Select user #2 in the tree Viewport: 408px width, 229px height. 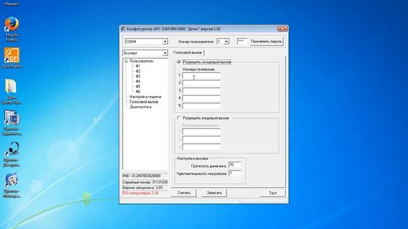click(x=138, y=71)
